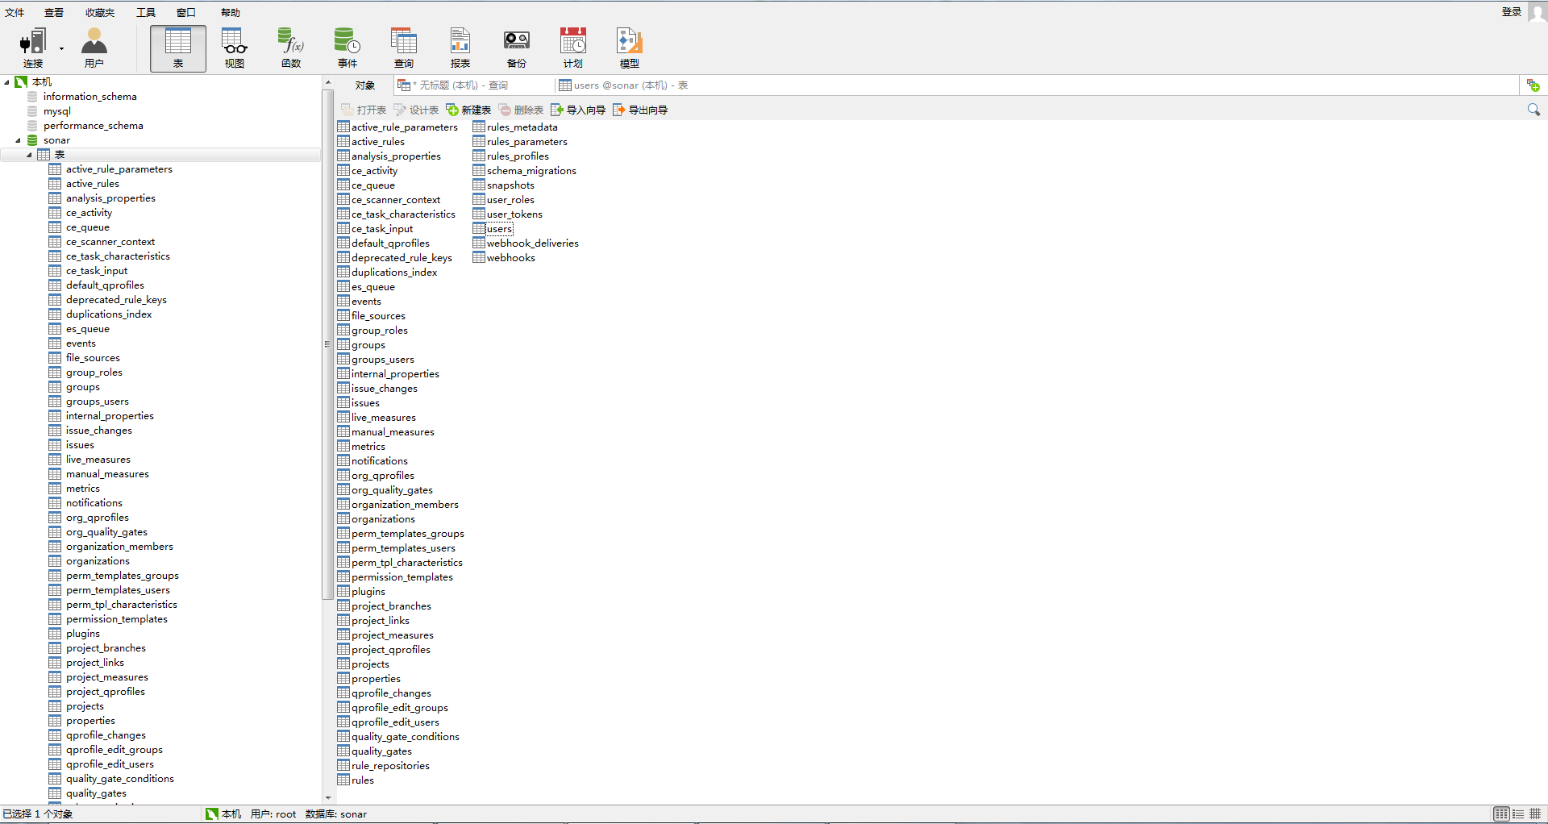
Task: Click the tree panel vertical scrollbar
Action: pyautogui.click(x=327, y=344)
